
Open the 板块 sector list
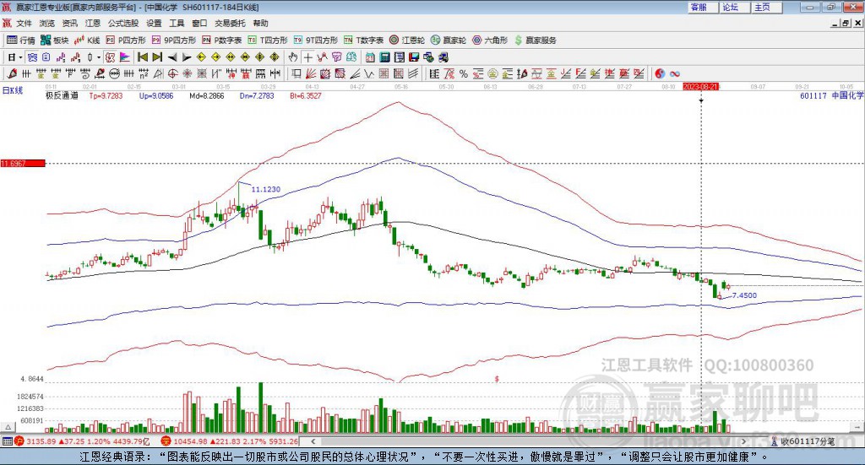pyautogui.click(x=55, y=40)
